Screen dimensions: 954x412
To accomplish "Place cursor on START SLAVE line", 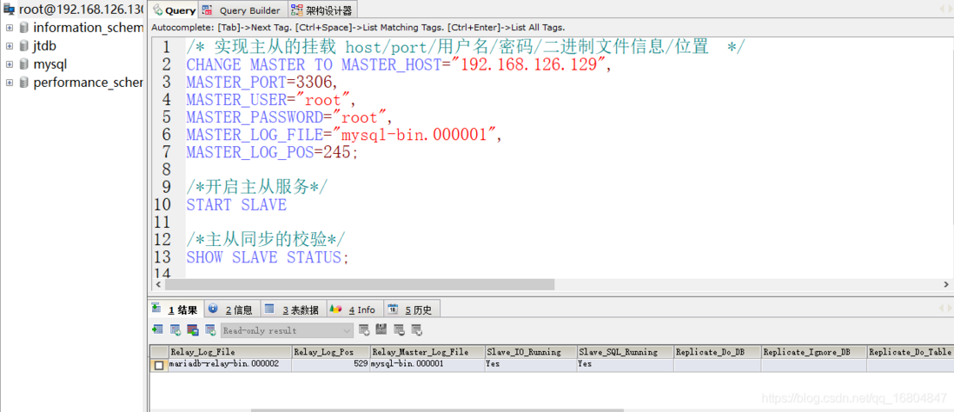I will coord(236,205).
